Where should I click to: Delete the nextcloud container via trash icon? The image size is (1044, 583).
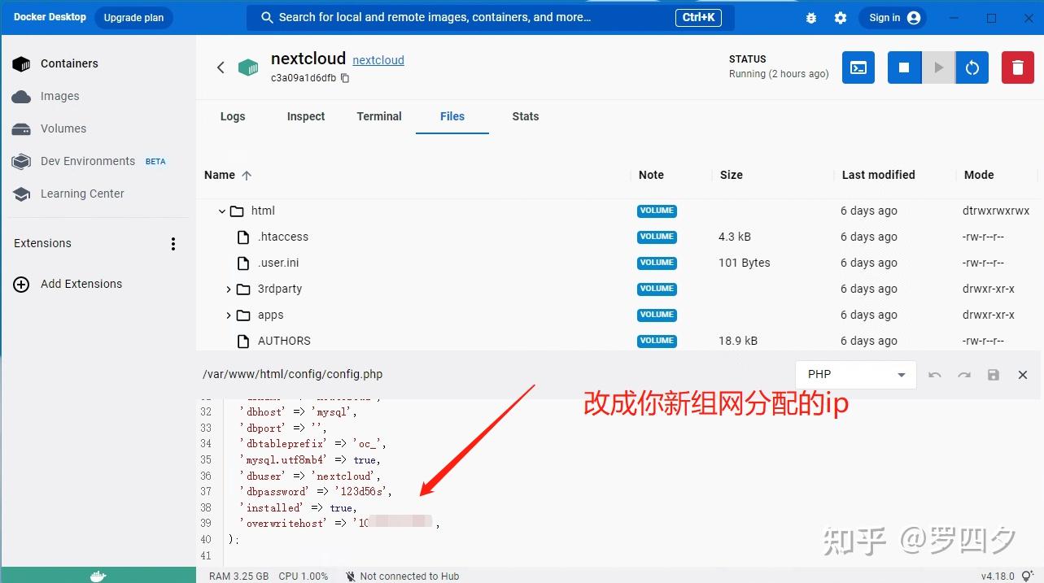coord(1017,67)
